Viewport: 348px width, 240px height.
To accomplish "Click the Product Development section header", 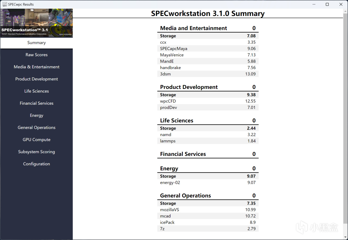I will (208, 87).
